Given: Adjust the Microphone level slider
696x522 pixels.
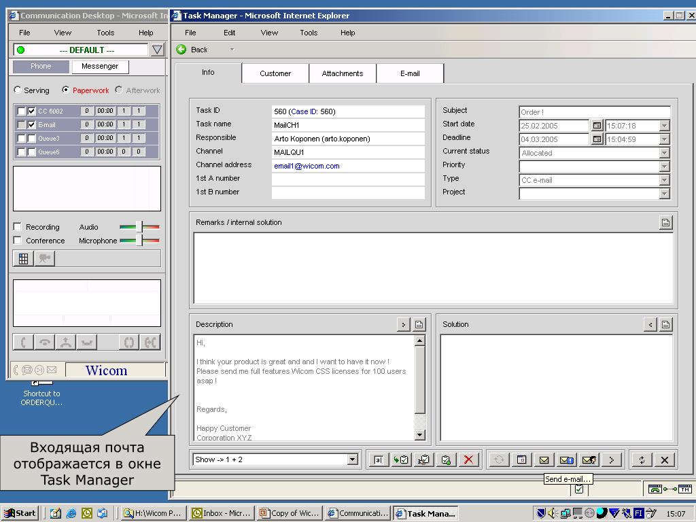Looking at the screenshot, I should point(139,240).
